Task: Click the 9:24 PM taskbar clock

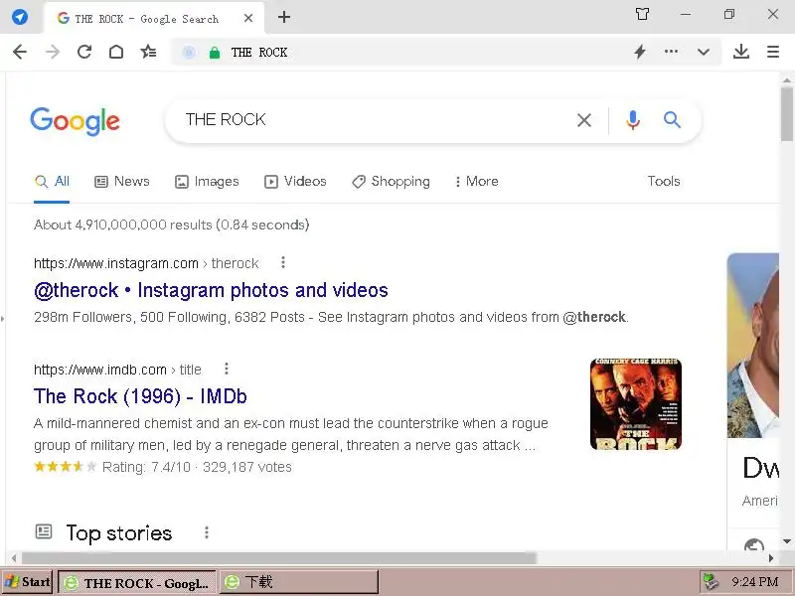Action: click(x=755, y=582)
